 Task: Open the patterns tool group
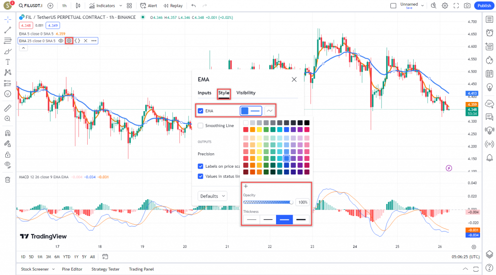point(8,72)
